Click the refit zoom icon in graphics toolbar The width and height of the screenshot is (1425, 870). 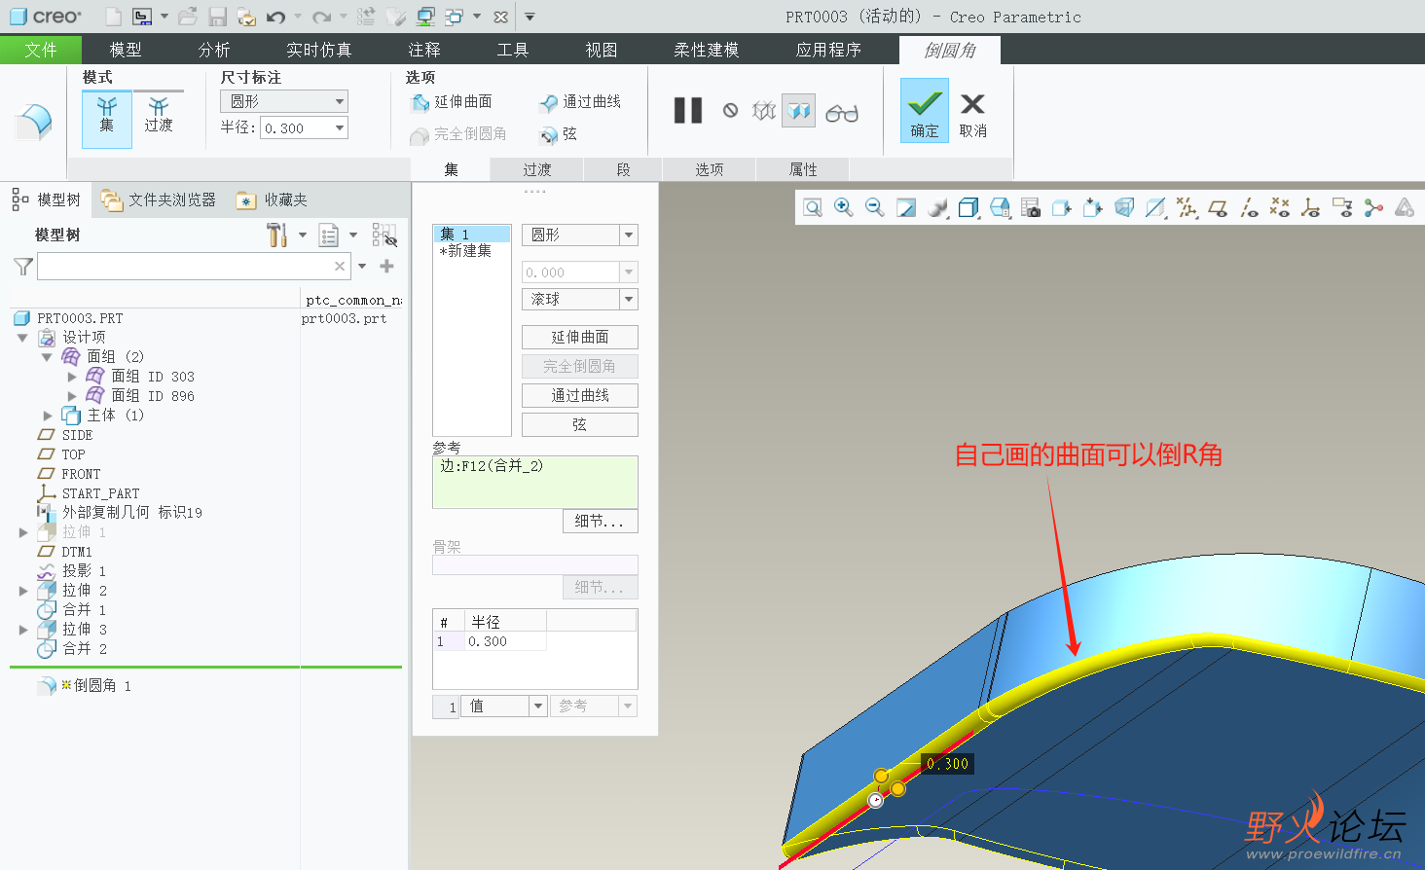click(813, 207)
